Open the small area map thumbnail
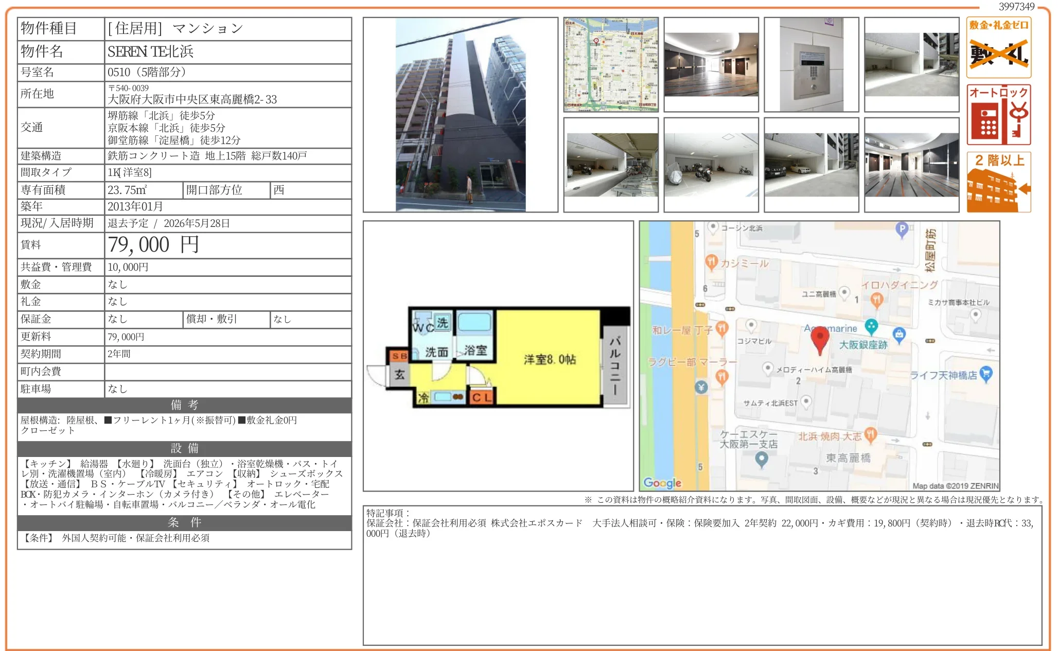This screenshot has width=1058, height=651. (611, 64)
